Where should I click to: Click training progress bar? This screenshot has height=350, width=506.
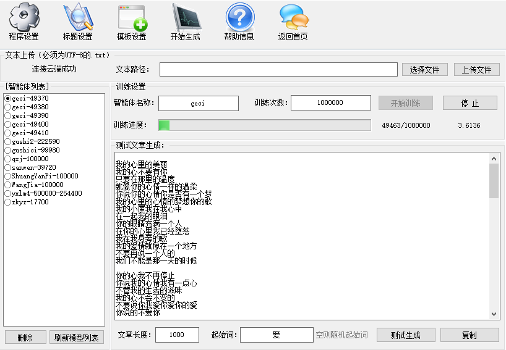[264, 125]
